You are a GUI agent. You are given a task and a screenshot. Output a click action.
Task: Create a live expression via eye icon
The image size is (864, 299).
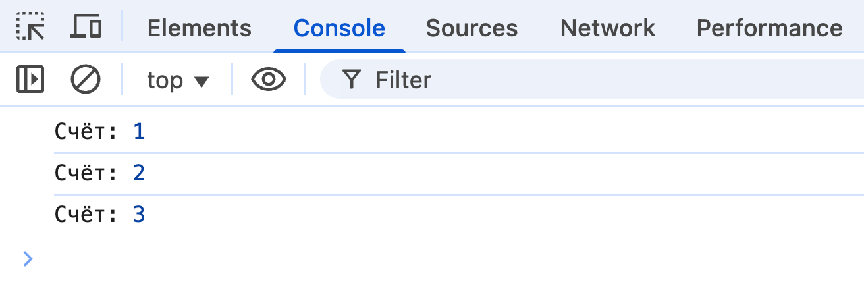(x=269, y=80)
